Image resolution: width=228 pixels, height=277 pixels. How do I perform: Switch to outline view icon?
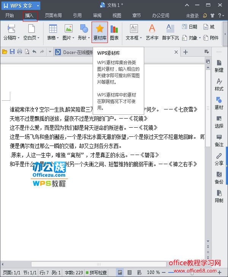tap(130, 272)
